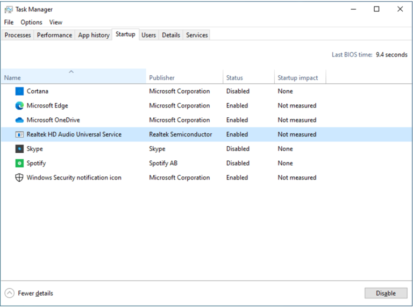Sort by the Startup impact column header
This screenshot has width=413, height=307.
click(x=300, y=76)
